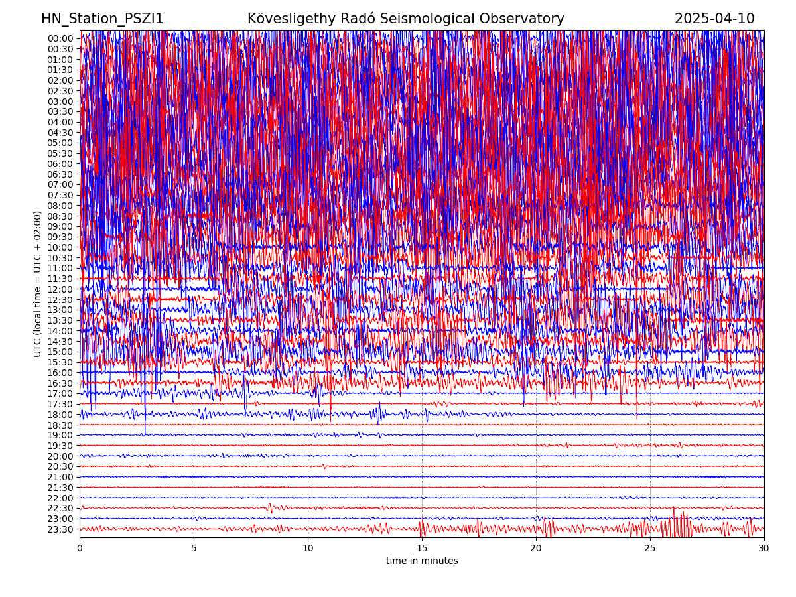Select the 20 minute x-axis tick label
The width and height of the screenshot is (796, 597).
tap(536, 549)
